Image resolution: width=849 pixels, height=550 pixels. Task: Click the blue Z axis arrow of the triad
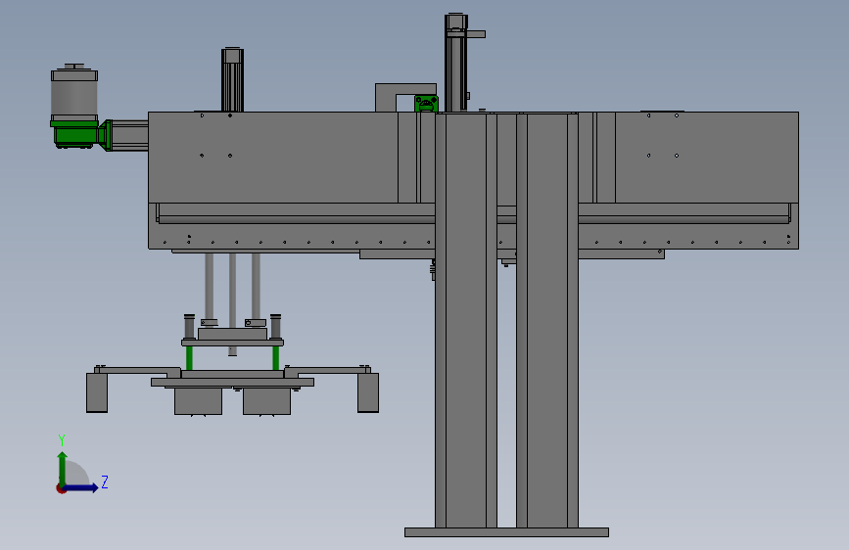tap(81, 487)
